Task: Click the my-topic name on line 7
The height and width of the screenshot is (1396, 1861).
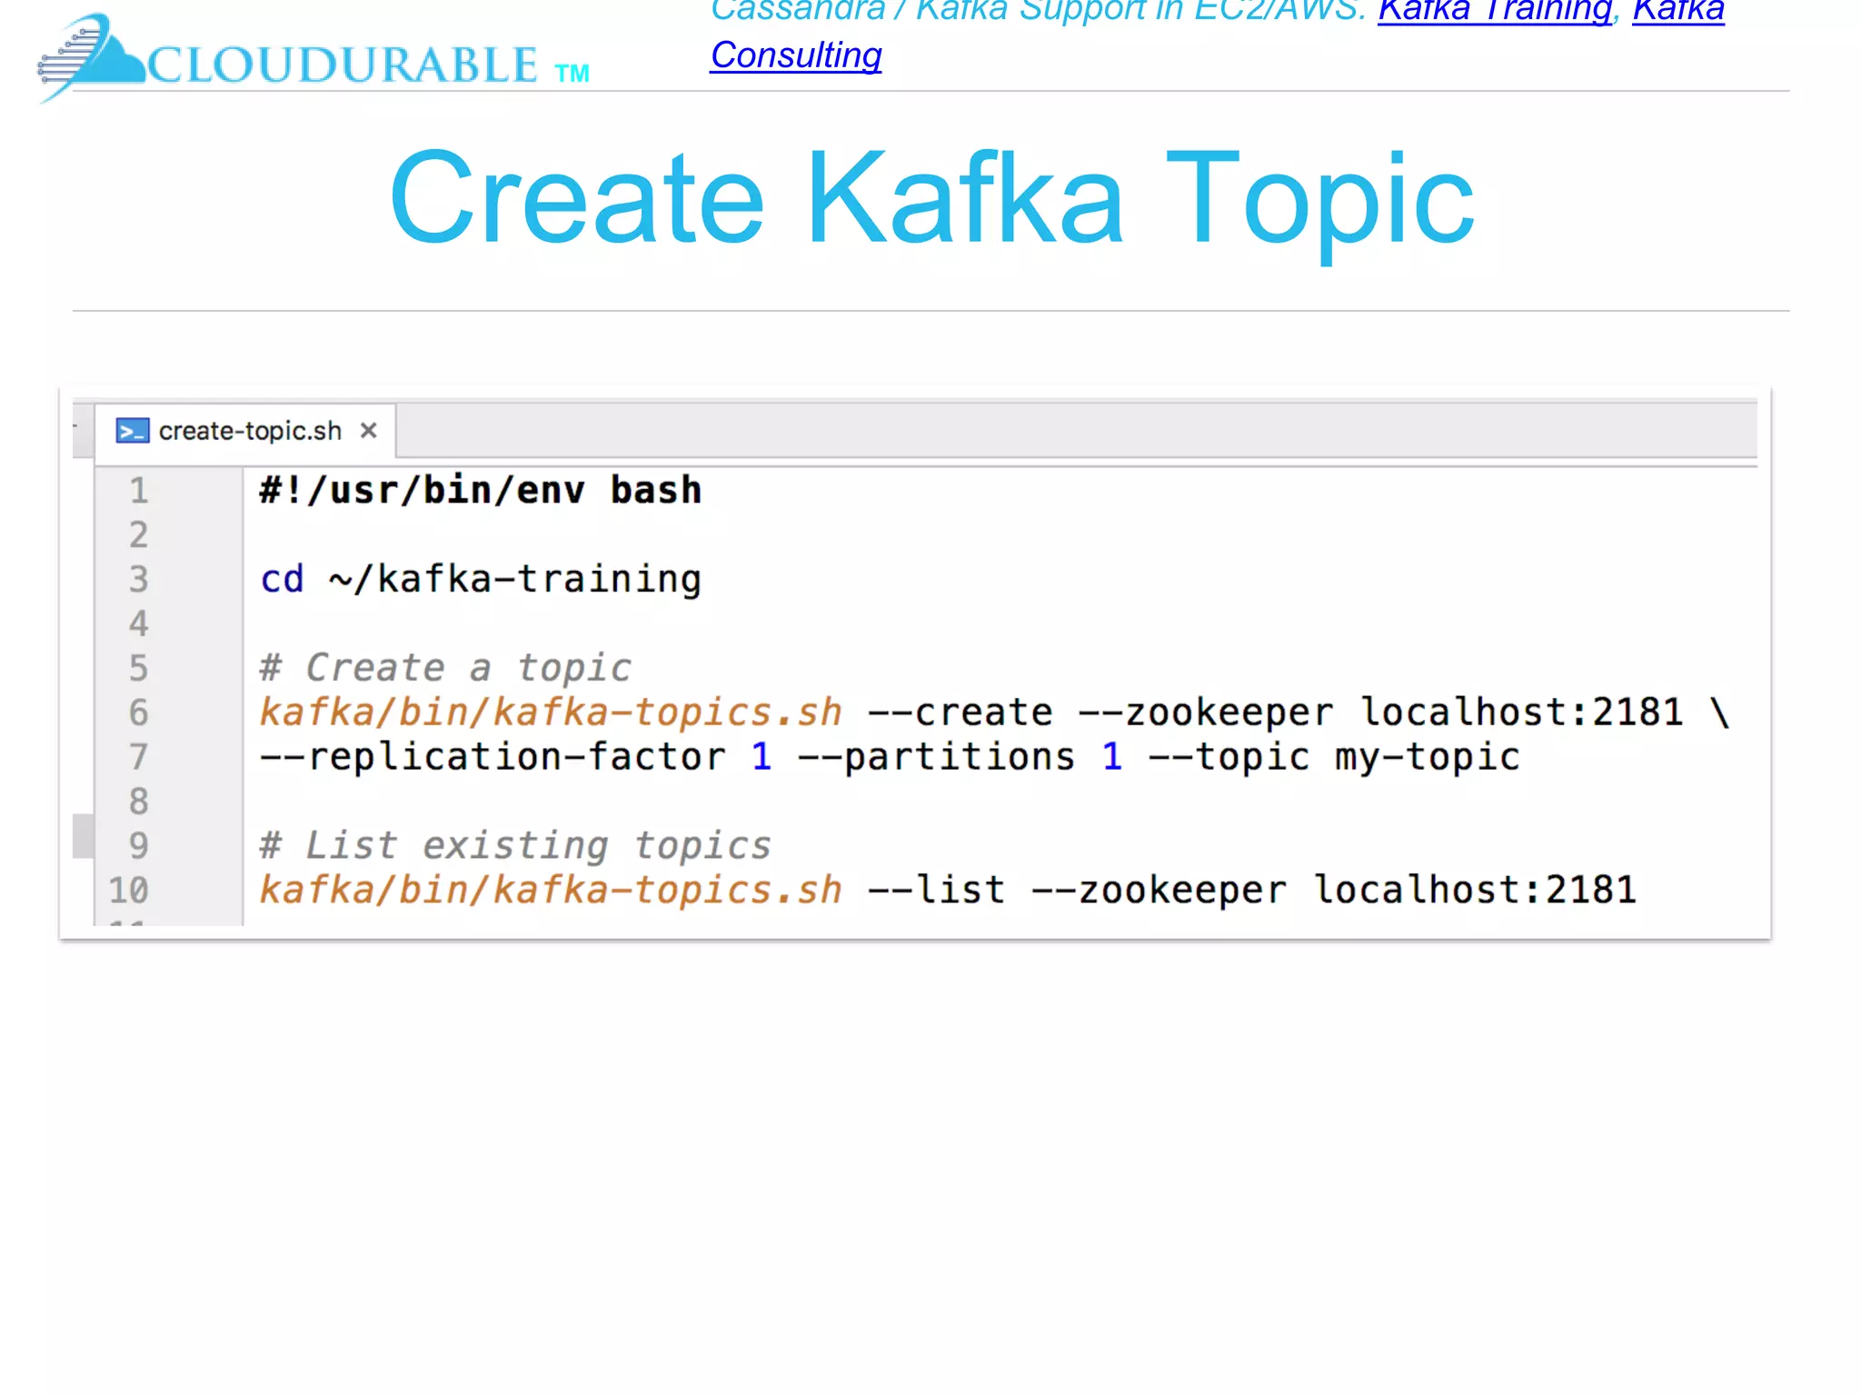Action: (x=1427, y=757)
